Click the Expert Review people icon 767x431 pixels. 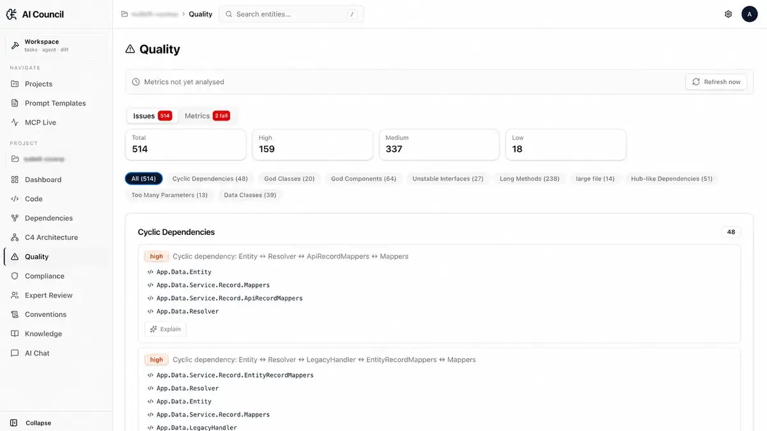click(15, 295)
